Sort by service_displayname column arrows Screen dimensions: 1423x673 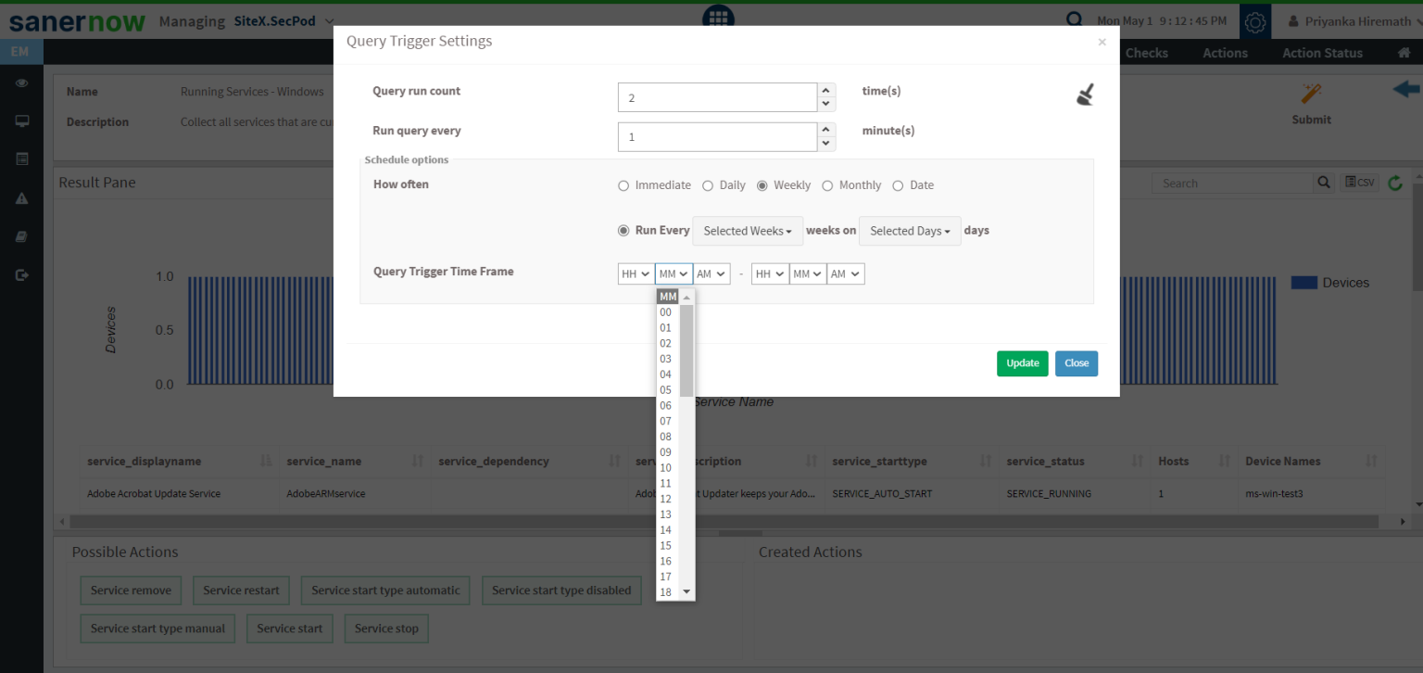pos(267,461)
